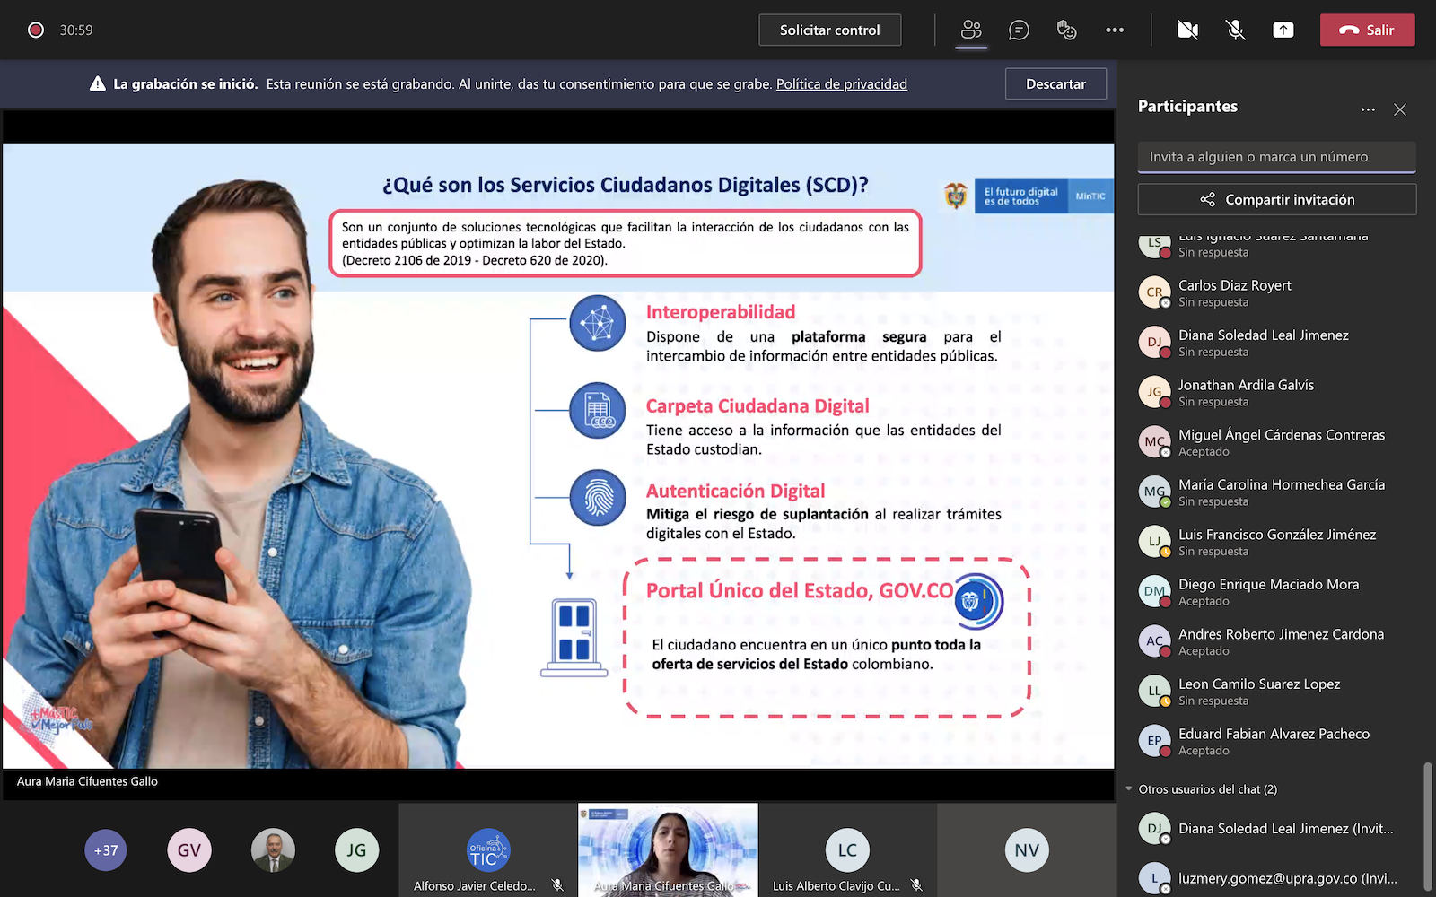The height and width of the screenshot is (897, 1436).
Task: Click the DM avatar icon
Action: (x=1154, y=591)
